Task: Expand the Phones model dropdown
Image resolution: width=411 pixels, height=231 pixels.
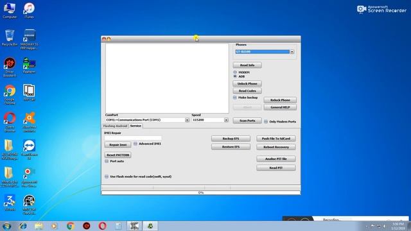Action: 292,52
